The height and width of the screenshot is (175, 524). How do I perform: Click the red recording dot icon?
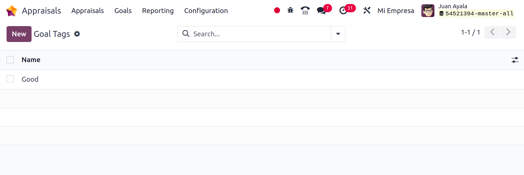click(x=277, y=10)
